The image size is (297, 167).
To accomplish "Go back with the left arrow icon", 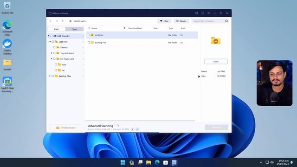I will 51,21.
